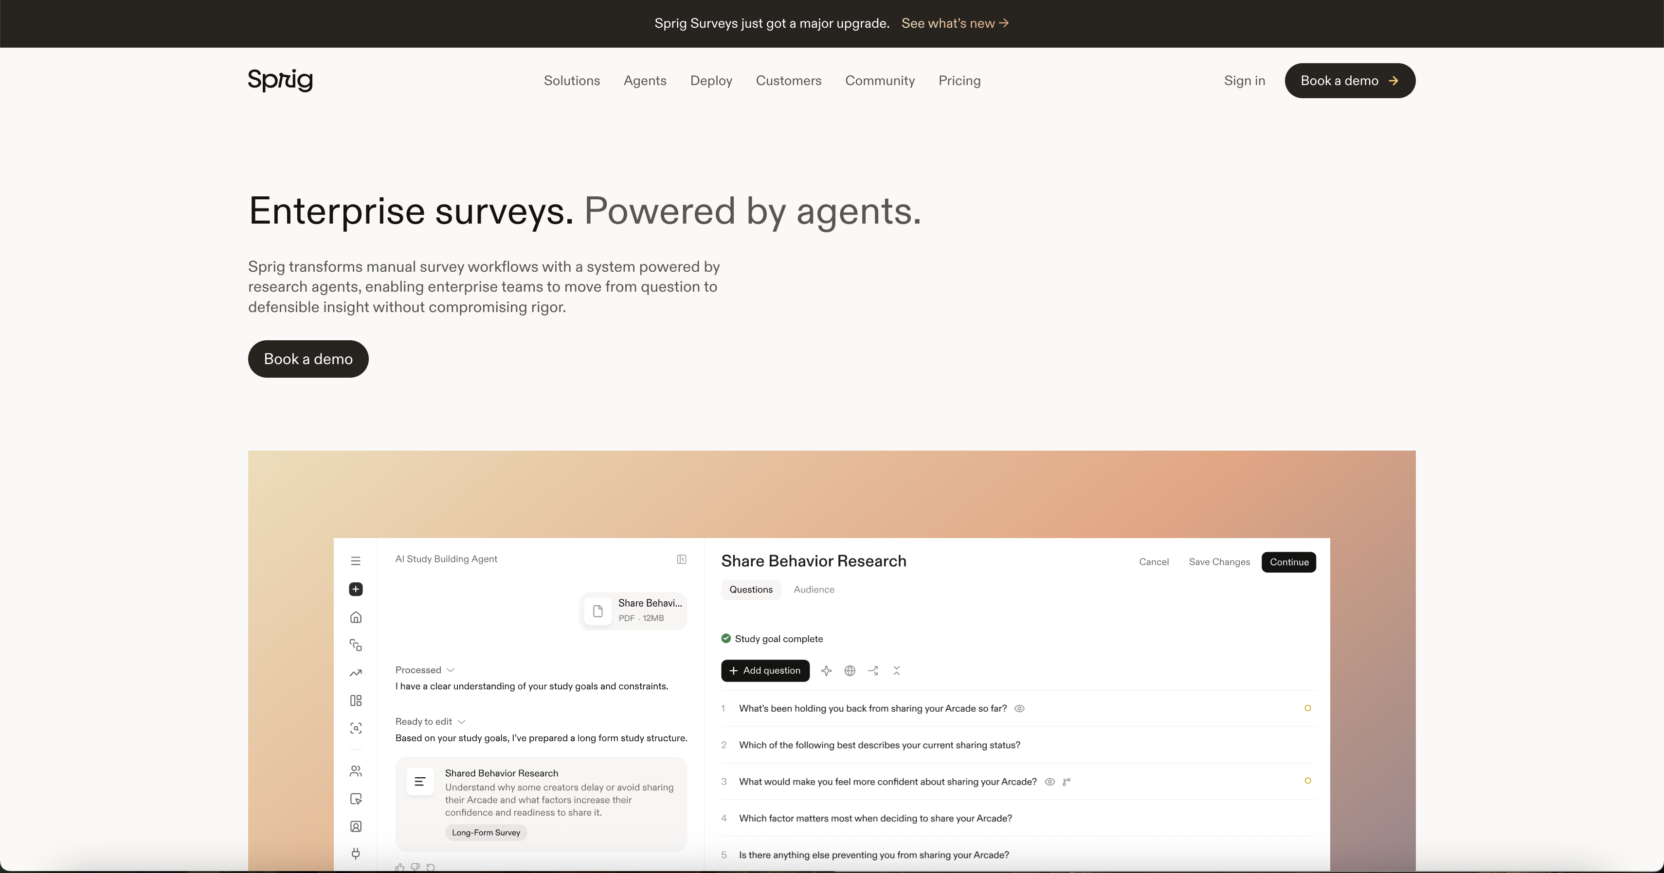Viewport: 1664px width, 873px height.
Task: Open the people/users icon in sidebar
Action: click(355, 771)
